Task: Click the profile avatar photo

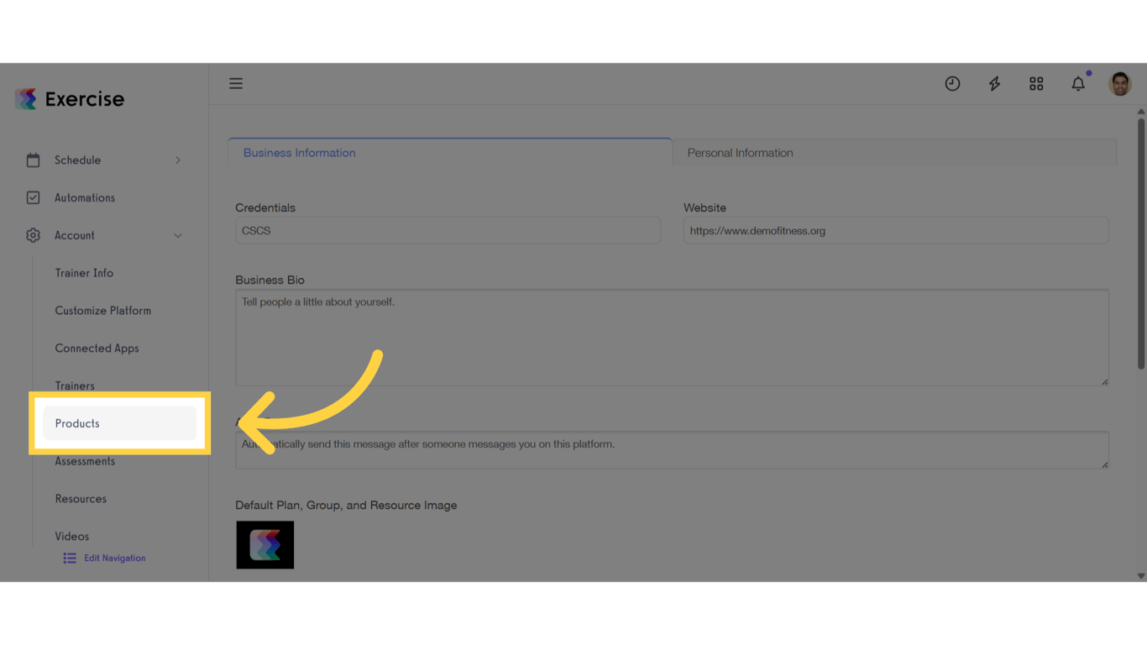Action: tap(1120, 83)
